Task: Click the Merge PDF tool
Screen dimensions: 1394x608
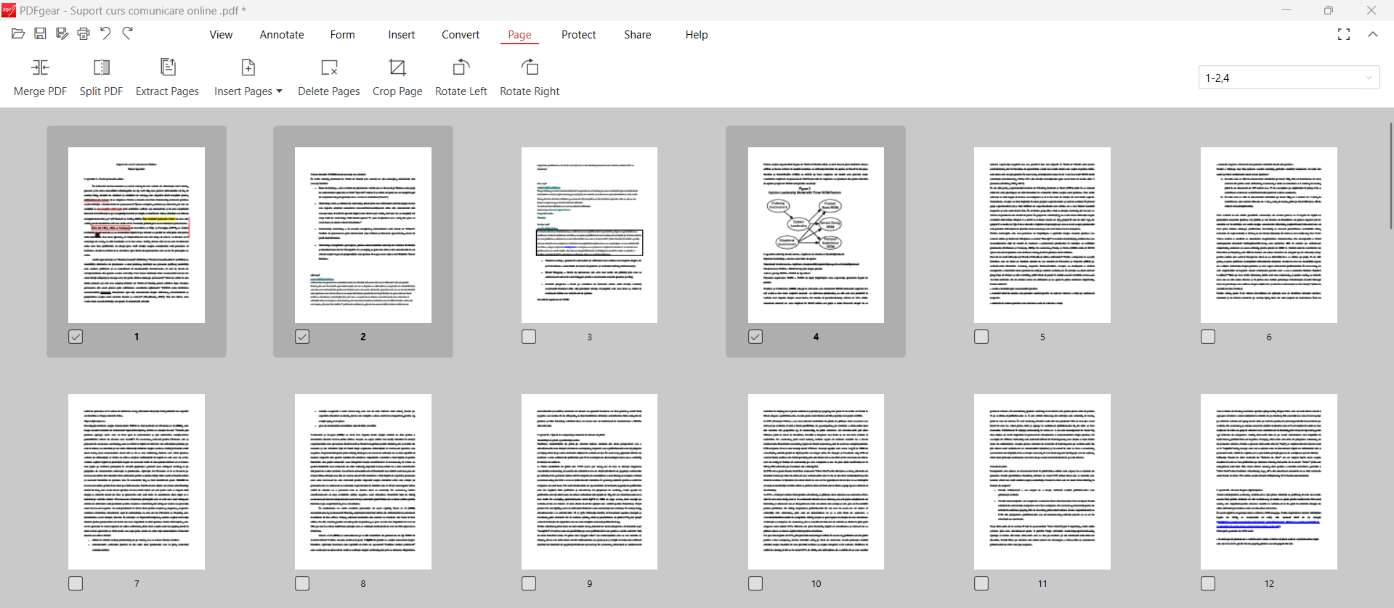Action: 41,78
